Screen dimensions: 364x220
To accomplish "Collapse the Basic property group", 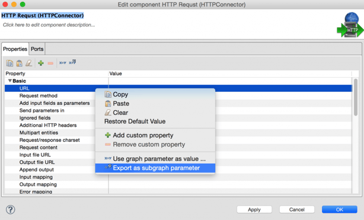I will tap(9, 81).
